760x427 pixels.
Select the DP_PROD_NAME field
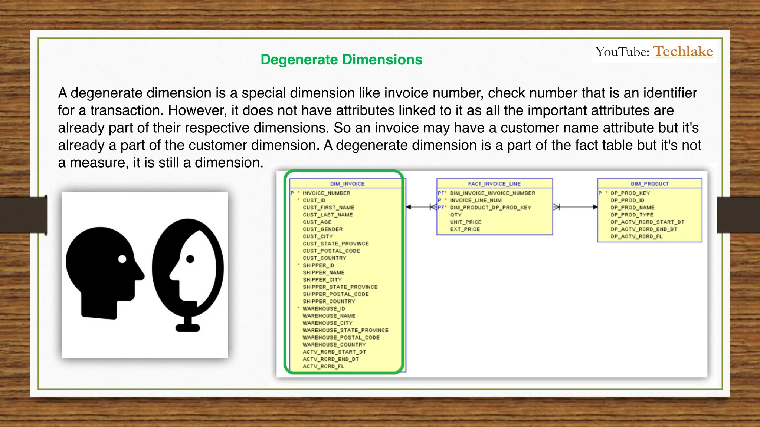click(632, 208)
